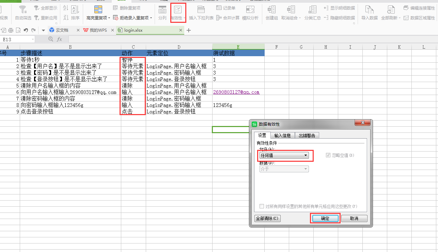Click 全部显示 to show all rows
438x252 pixels.
click(x=46, y=8)
